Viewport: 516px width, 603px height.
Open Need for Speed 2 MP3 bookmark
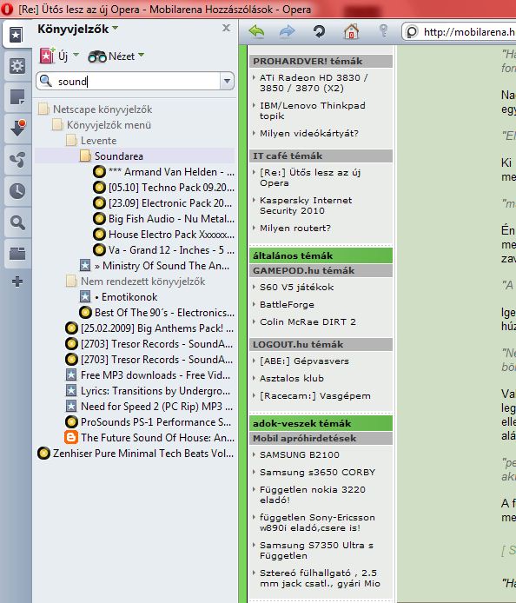tap(149, 407)
